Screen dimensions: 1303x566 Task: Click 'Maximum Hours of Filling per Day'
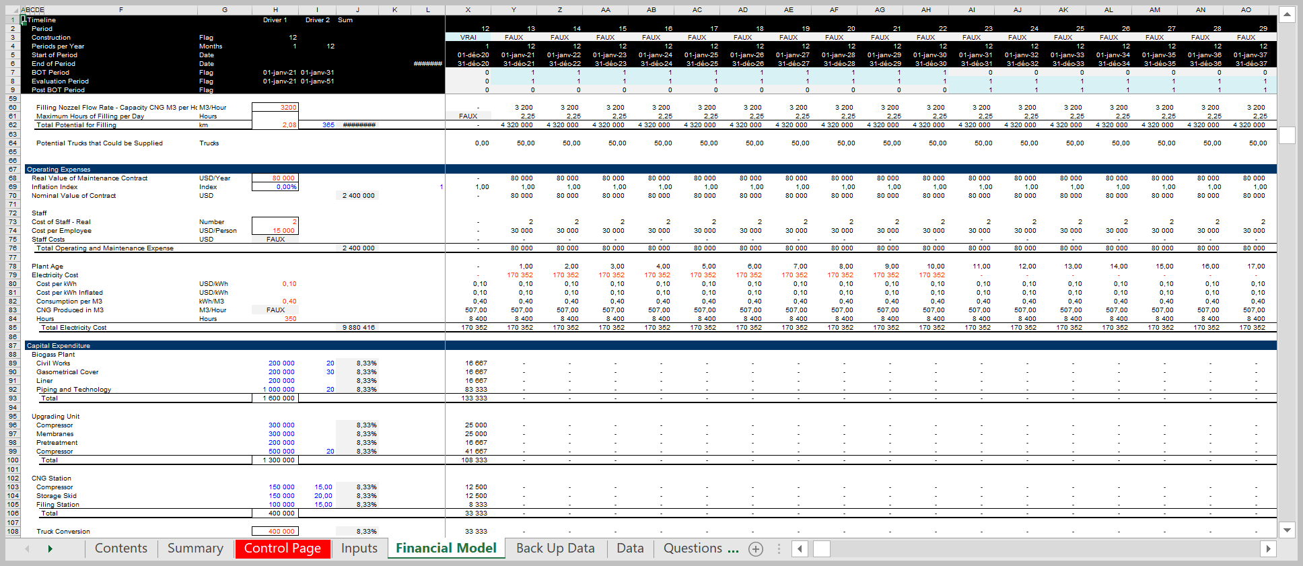point(90,116)
